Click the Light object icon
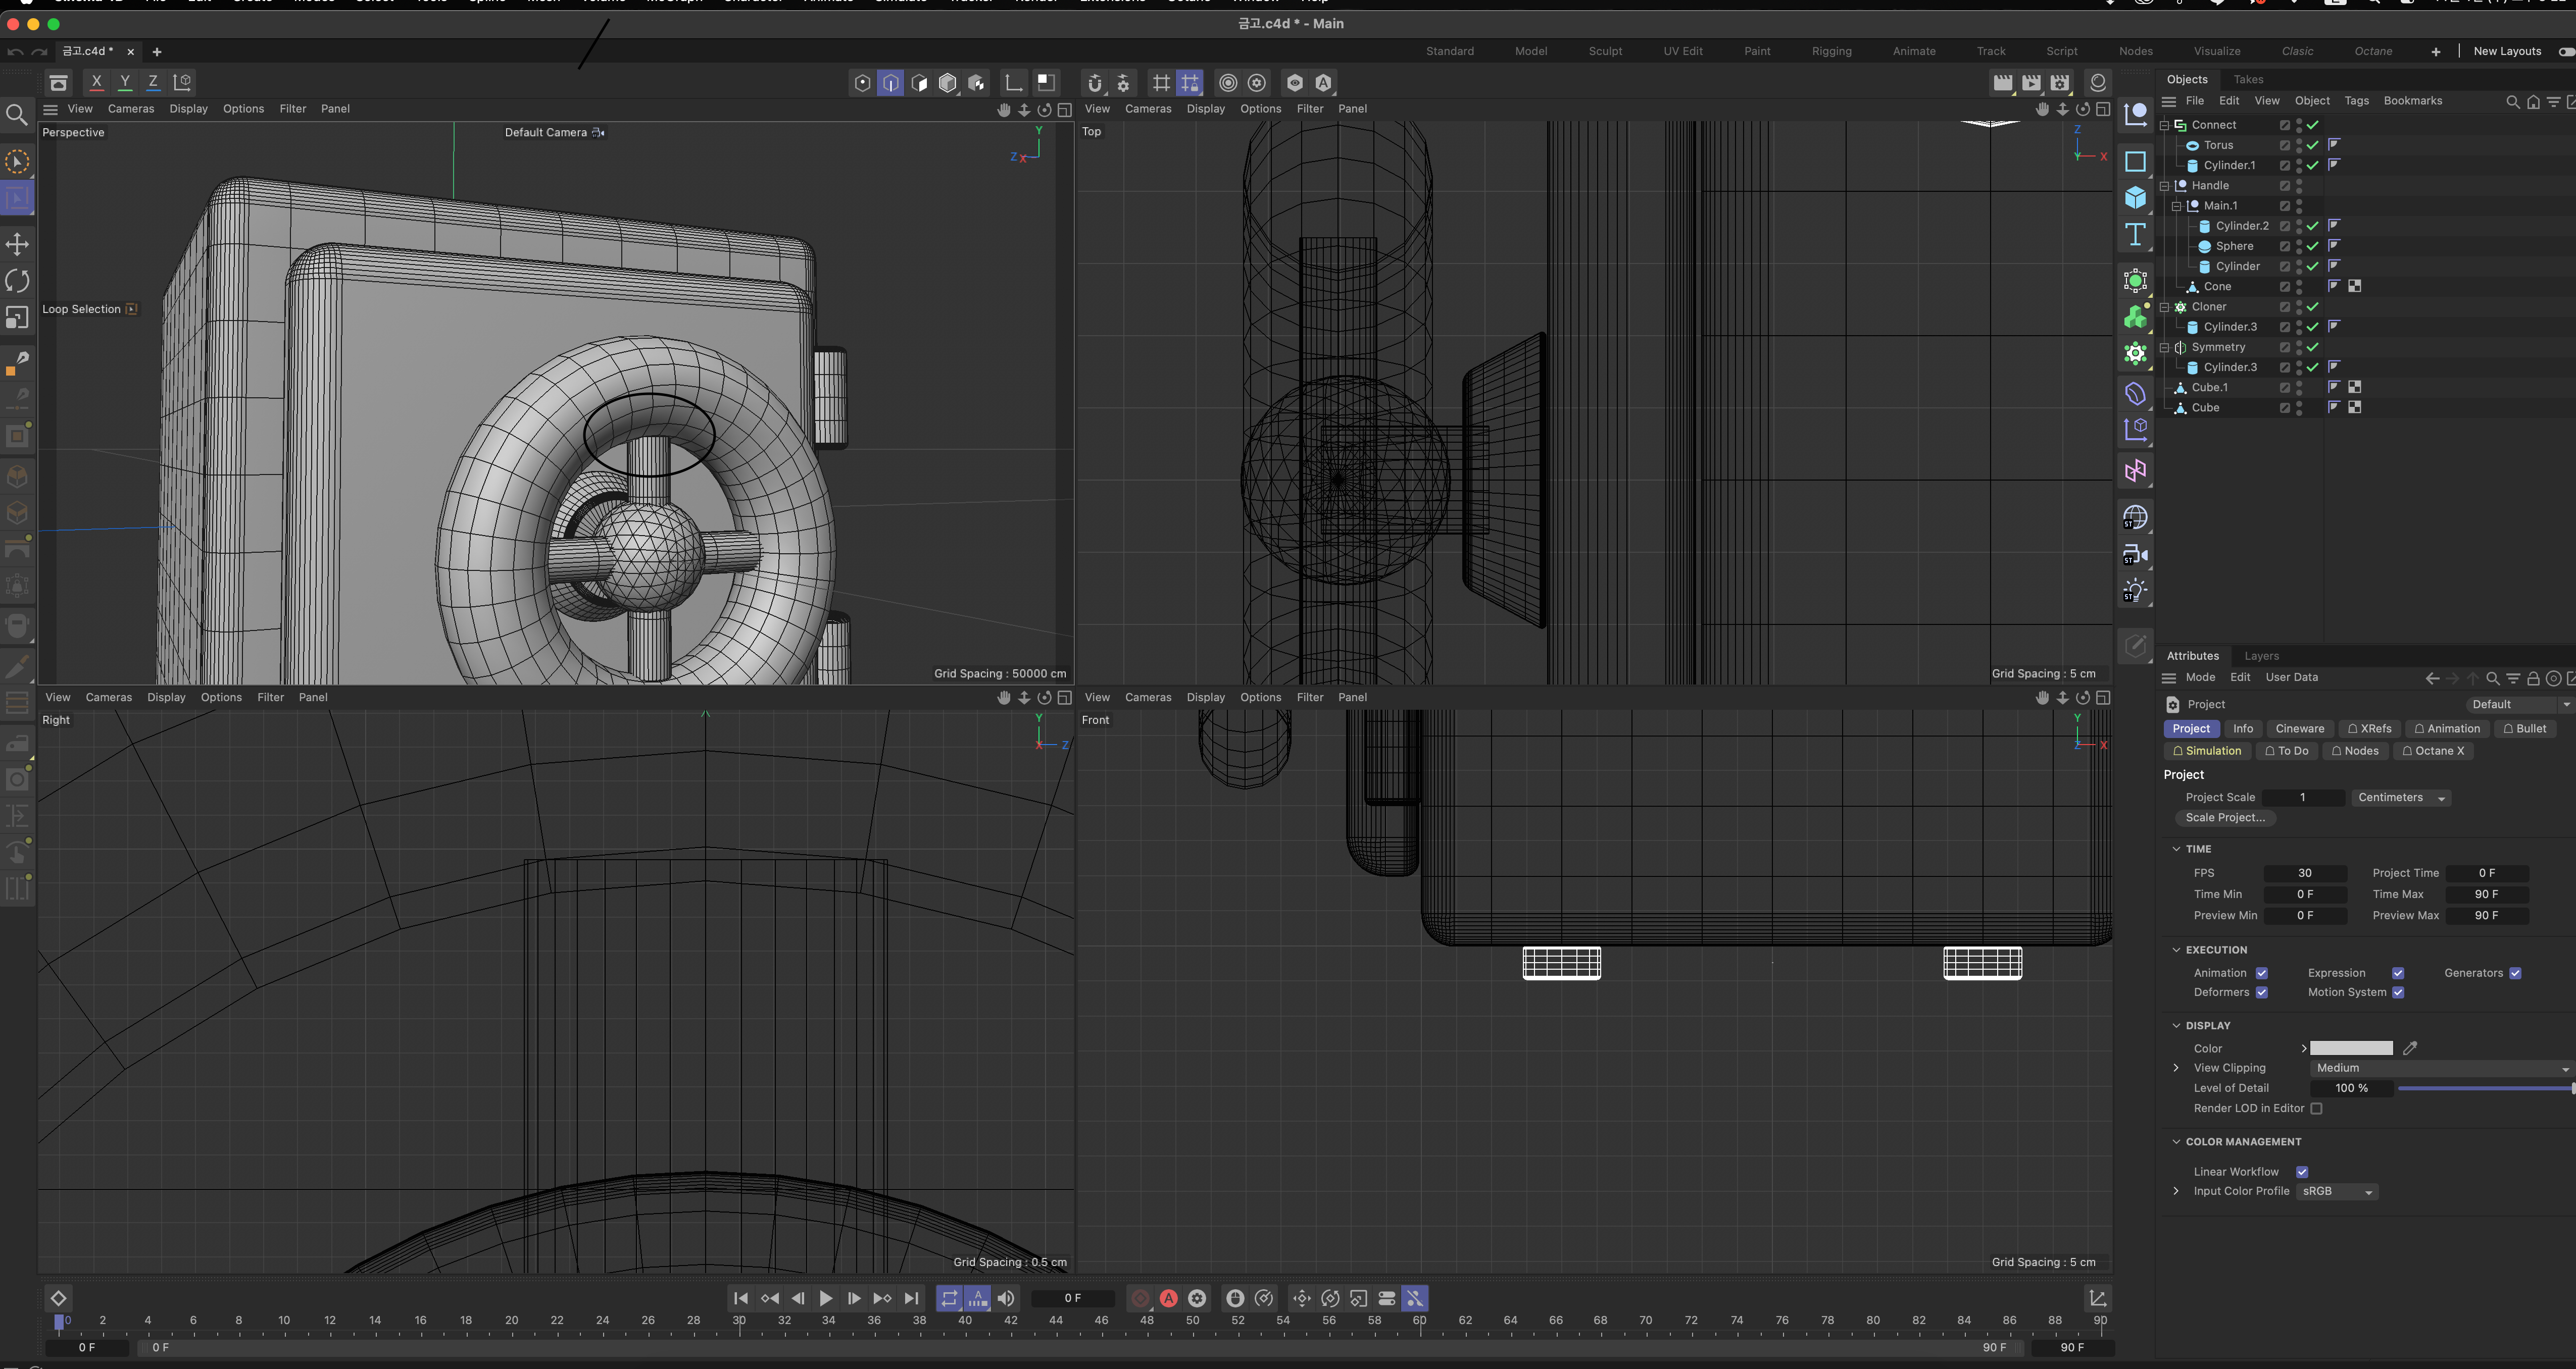 (x=2135, y=591)
